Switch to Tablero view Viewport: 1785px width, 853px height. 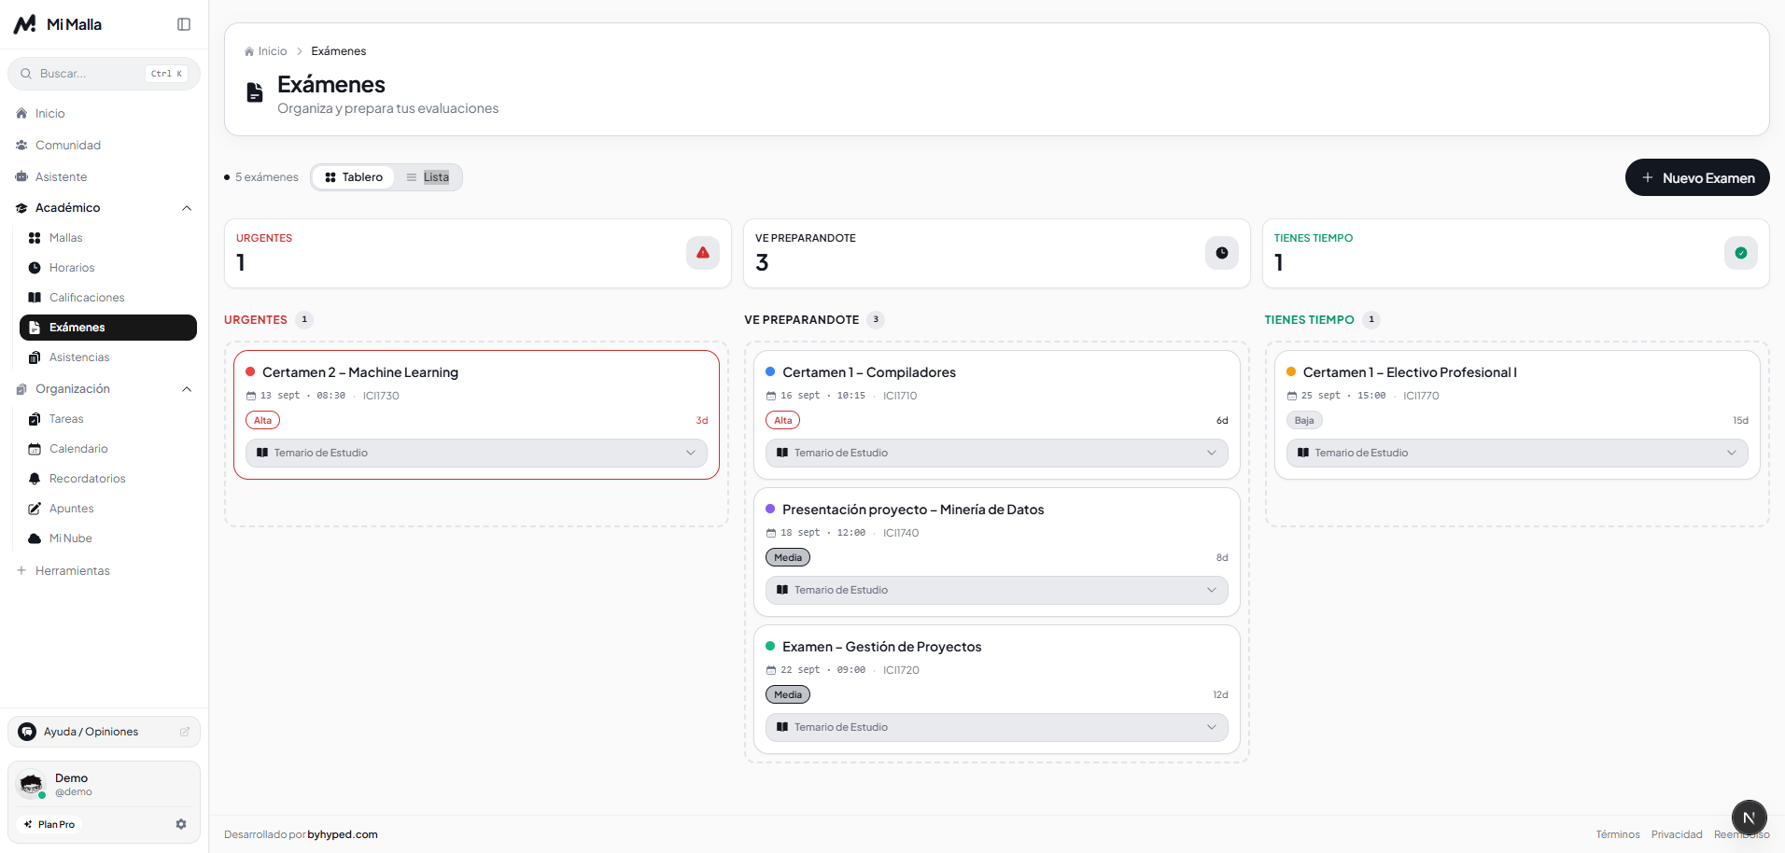(x=354, y=177)
